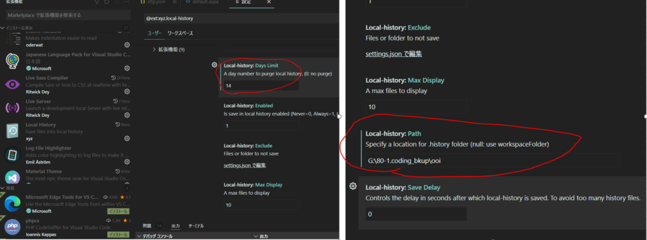Viewport: 647px width, 240px height.
Task: Open settings.json で編集 link in enlarged view
Action: [394, 54]
